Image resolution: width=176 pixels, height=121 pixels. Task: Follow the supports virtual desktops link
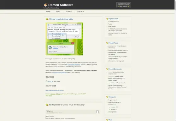pos(60,73)
